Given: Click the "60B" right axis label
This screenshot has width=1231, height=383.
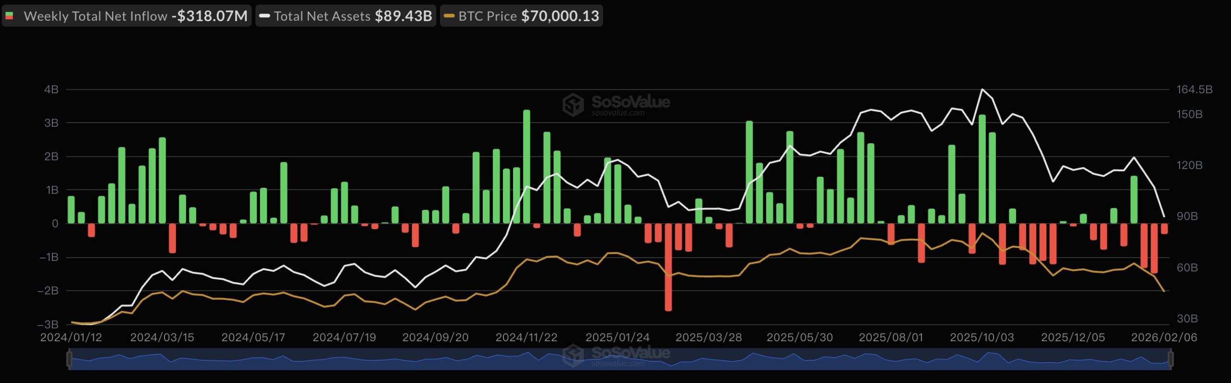Looking at the screenshot, I should 1187,268.
